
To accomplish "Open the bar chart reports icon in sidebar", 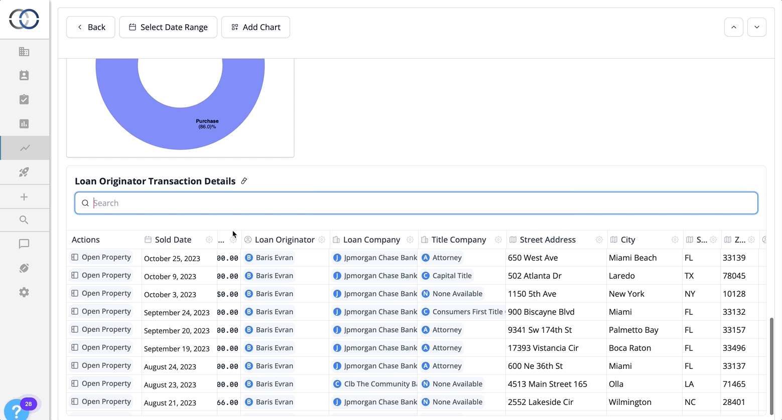I will 24,124.
